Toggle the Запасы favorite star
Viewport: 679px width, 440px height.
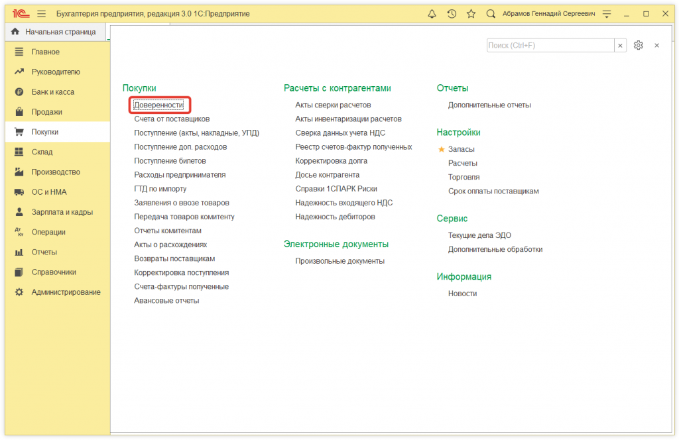pyautogui.click(x=442, y=149)
